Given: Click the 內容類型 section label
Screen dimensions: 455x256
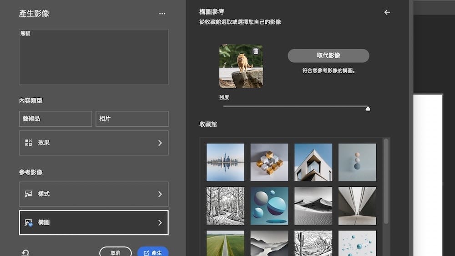Looking at the screenshot, I should click(x=31, y=101).
